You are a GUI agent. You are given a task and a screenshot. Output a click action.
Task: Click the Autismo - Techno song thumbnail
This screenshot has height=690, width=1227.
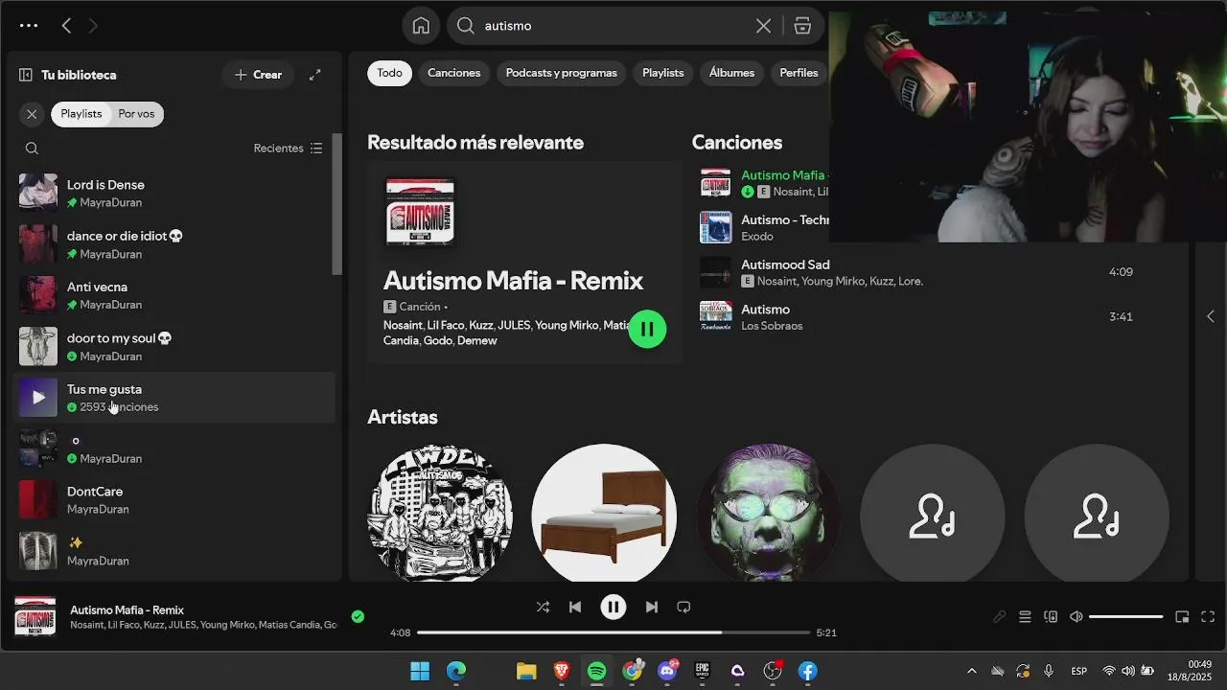coord(715,227)
